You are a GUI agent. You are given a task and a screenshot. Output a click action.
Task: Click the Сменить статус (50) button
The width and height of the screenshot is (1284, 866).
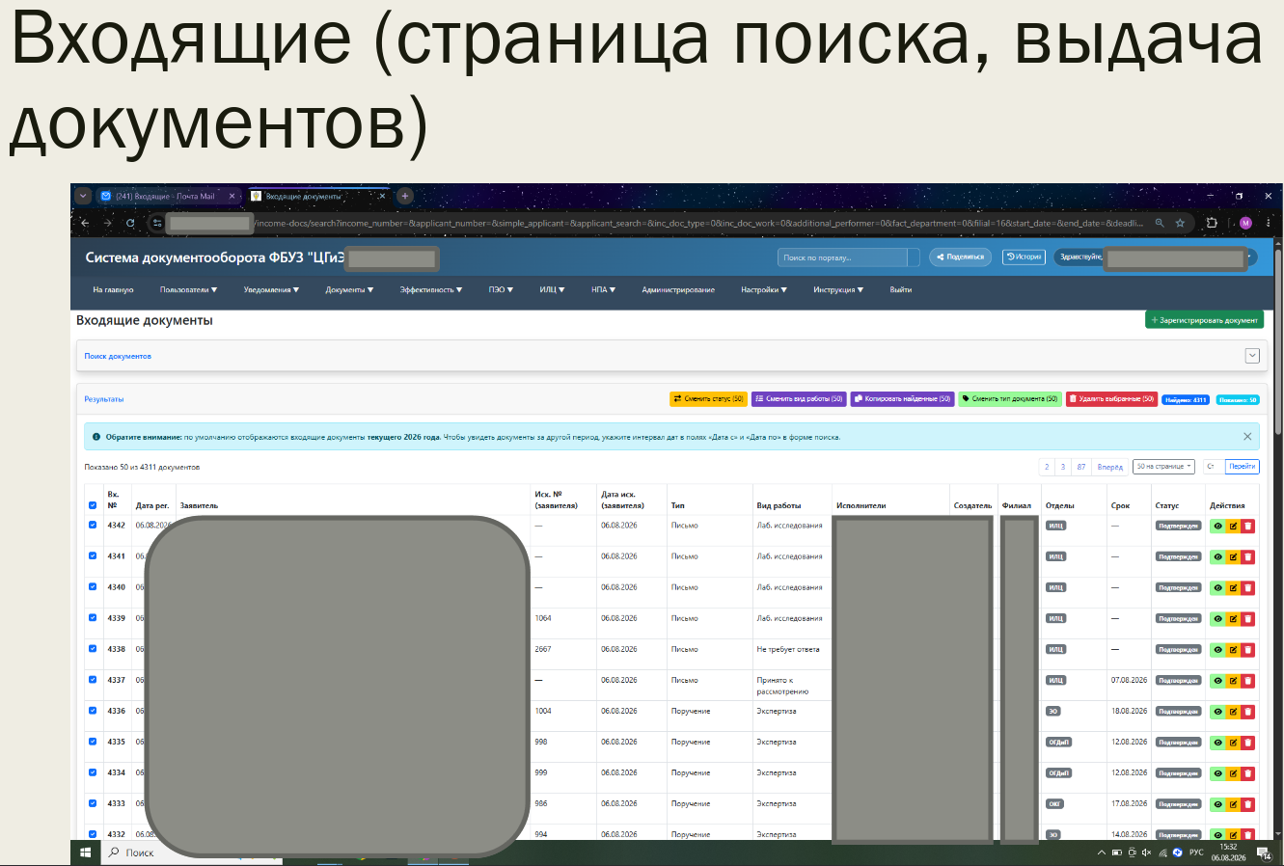click(x=708, y=399)
